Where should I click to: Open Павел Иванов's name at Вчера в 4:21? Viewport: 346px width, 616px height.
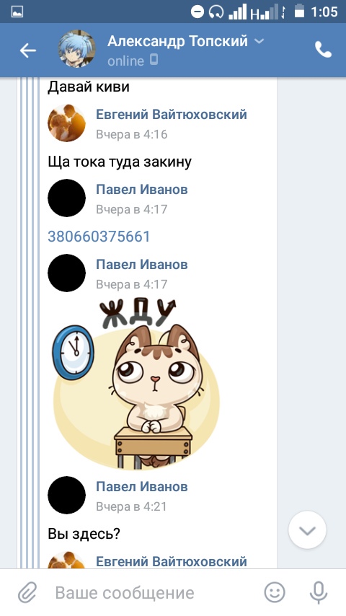pos(142,486)
